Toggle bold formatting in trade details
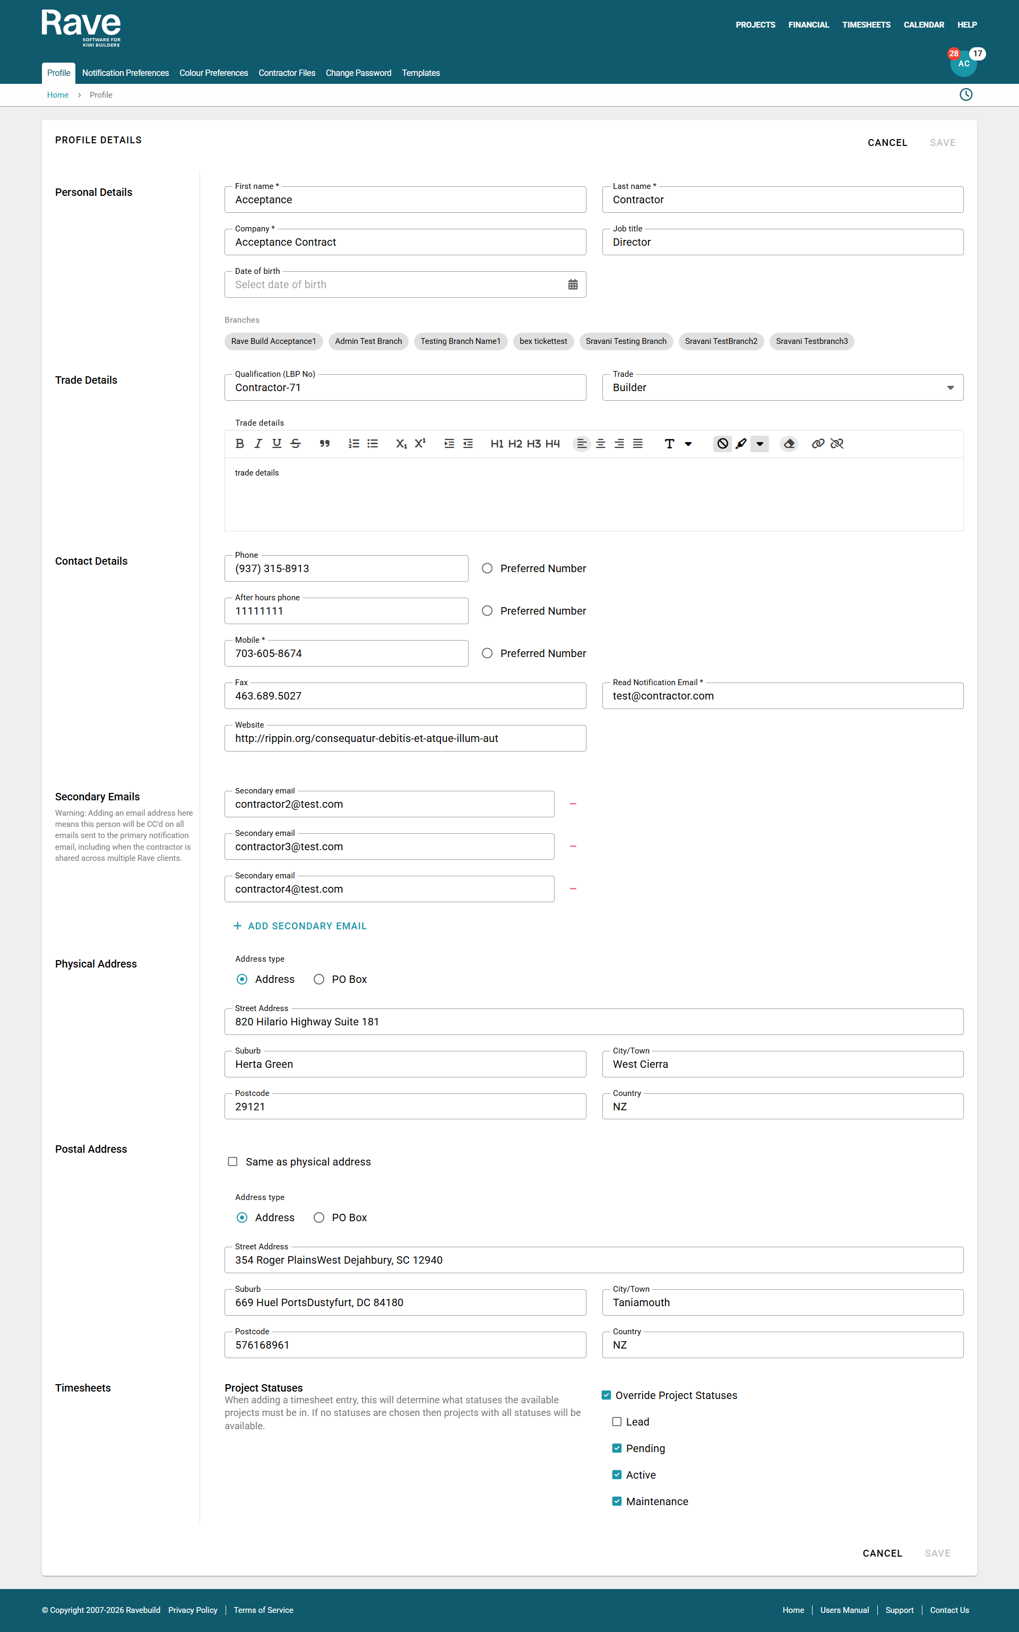 coord(239,443)
